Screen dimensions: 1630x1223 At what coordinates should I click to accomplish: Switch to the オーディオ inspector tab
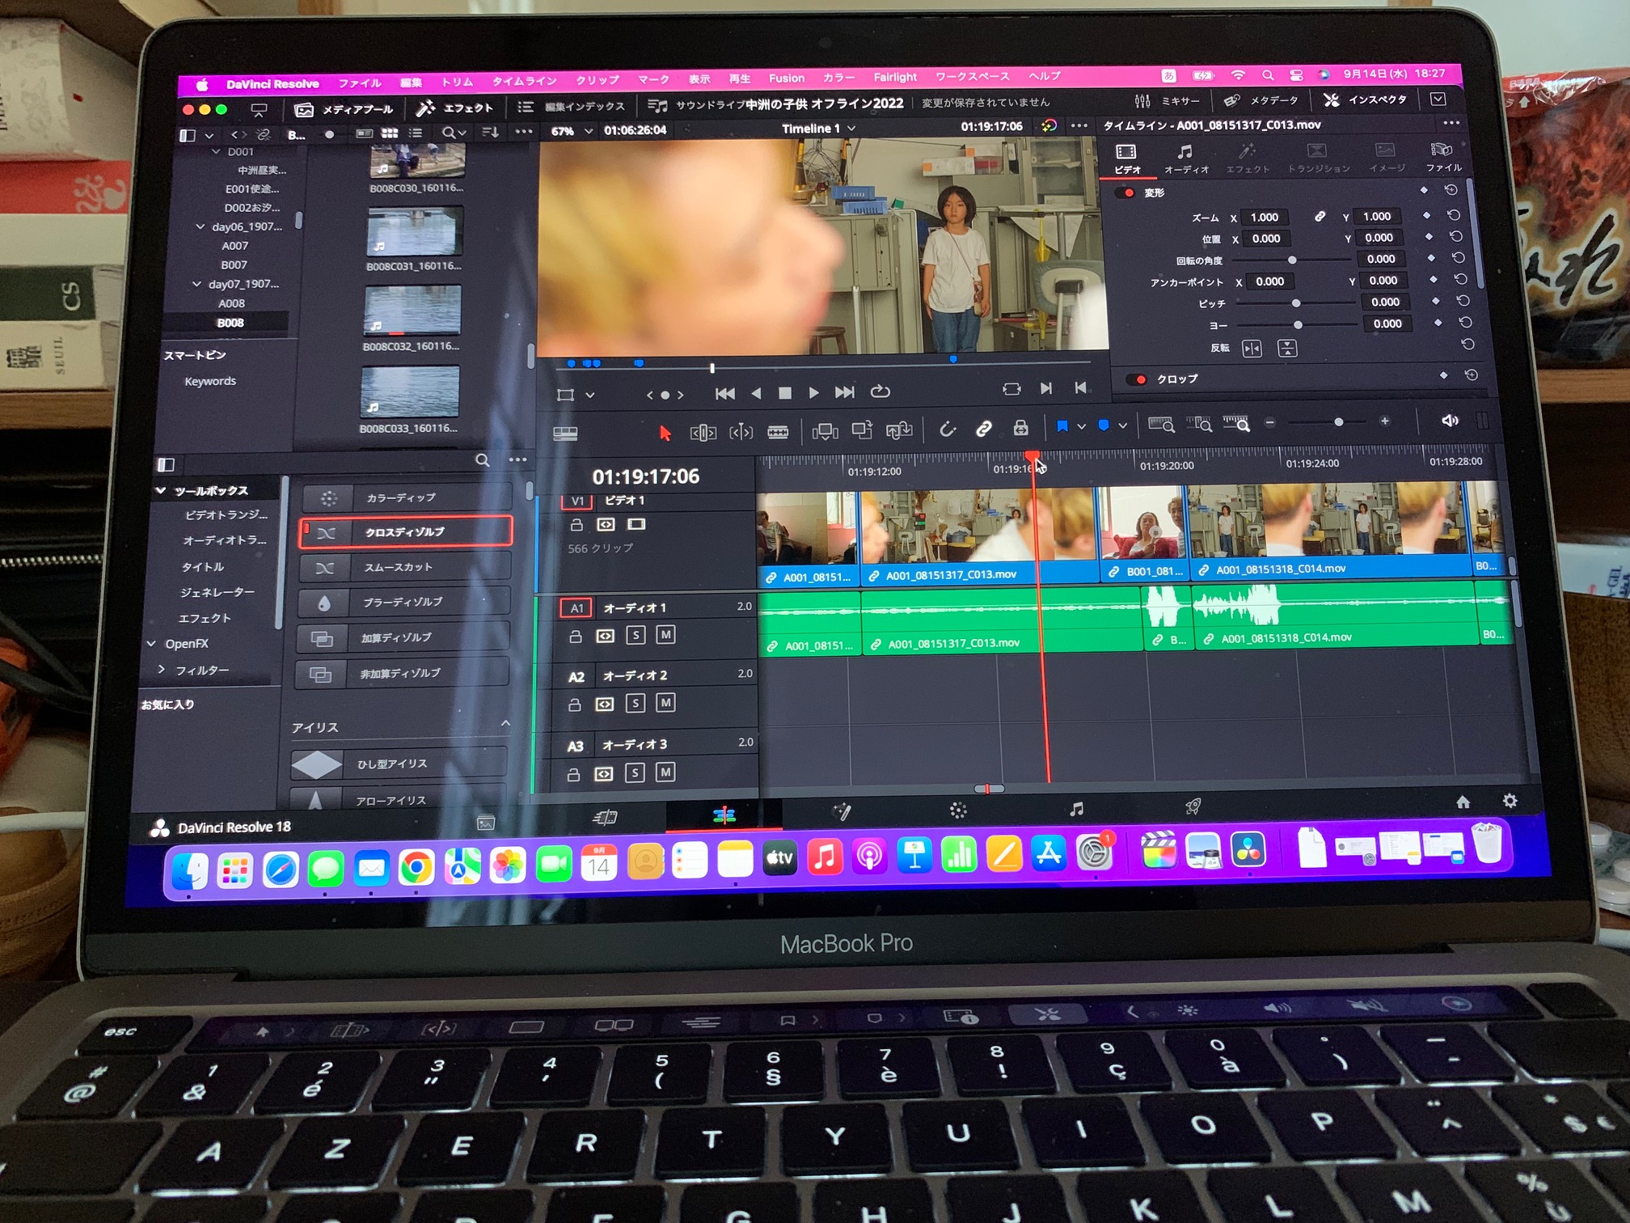tap(1186, 159)
